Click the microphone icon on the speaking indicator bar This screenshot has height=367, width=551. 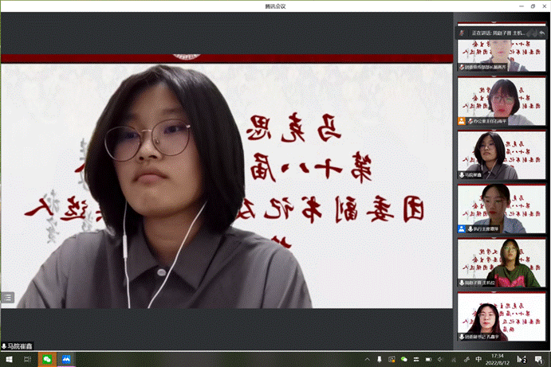(462, 33)
